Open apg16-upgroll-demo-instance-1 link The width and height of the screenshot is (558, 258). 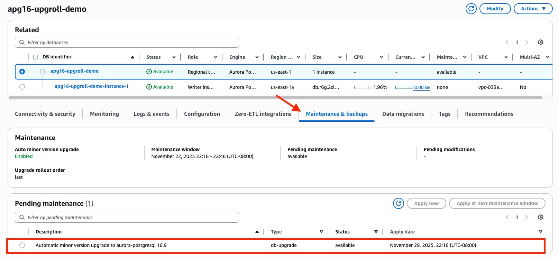pos(91,86)
